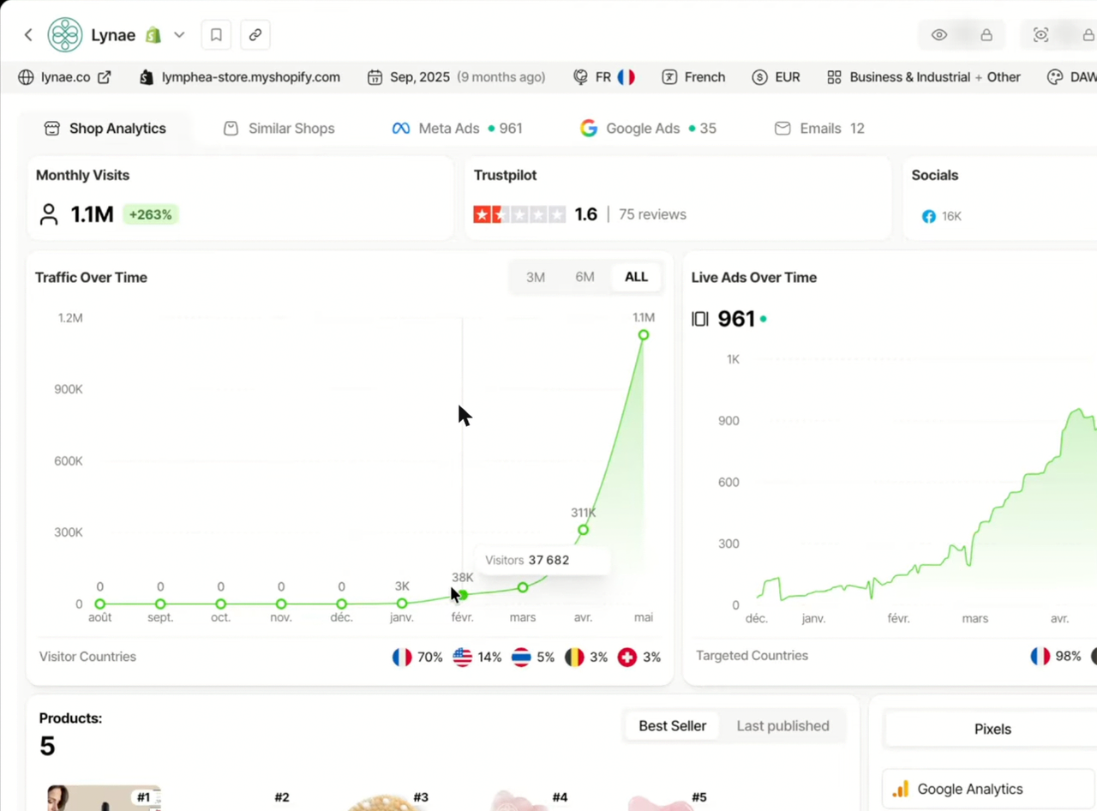Click the EUR currency dollar icon
The height and width of the screenshot is (811, 1097).
tap(759, 77)
